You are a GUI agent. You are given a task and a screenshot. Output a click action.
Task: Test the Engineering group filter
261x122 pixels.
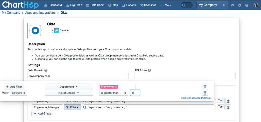coord(221,101)
